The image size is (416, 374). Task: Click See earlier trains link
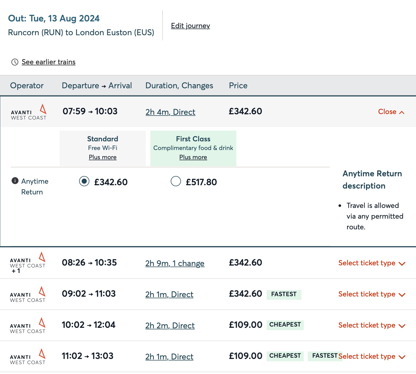click(48, 62)
